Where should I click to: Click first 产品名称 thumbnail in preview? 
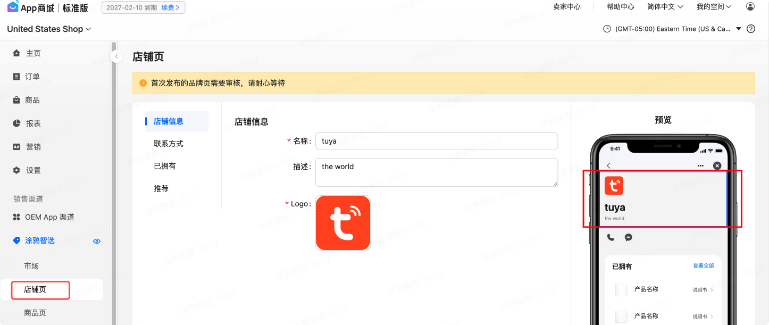point(621,290)
